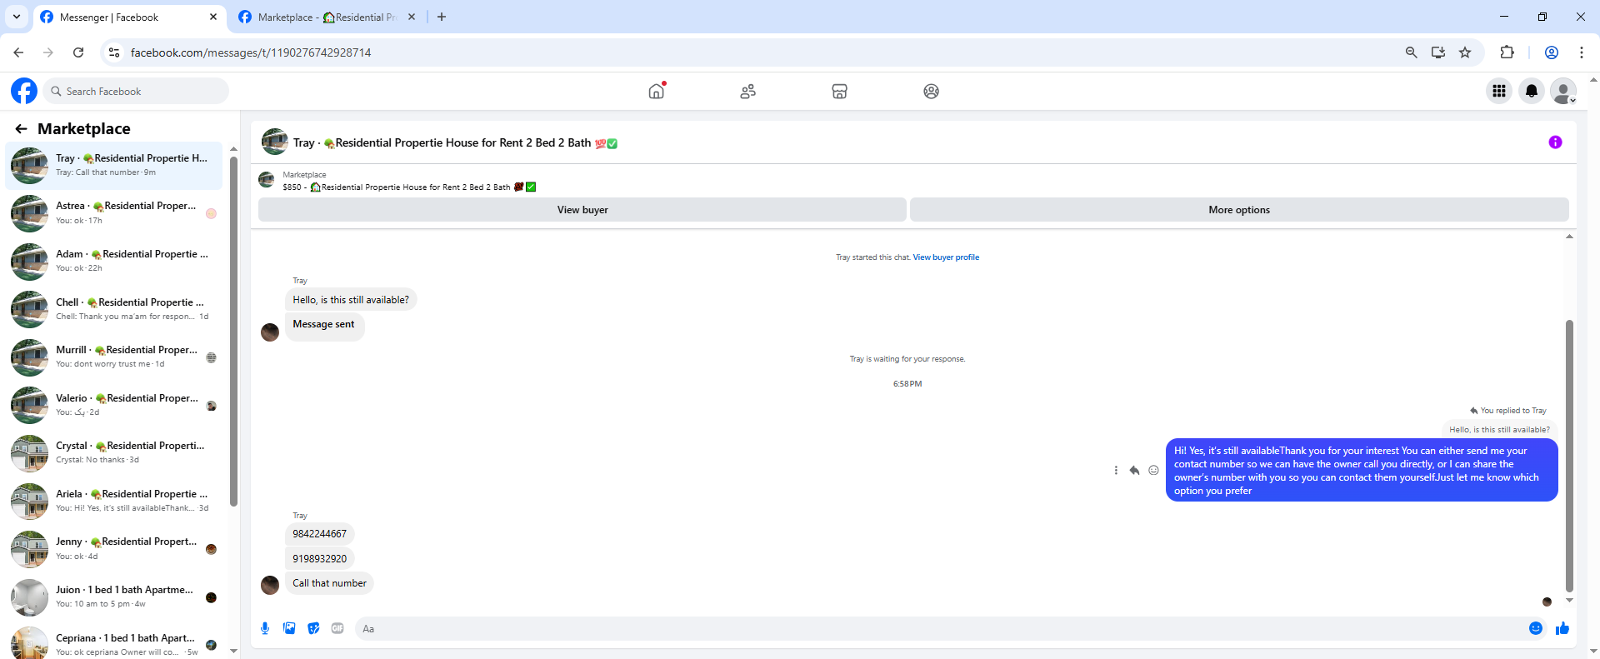Open the Facebook menu grid icon

point(1499,91)
